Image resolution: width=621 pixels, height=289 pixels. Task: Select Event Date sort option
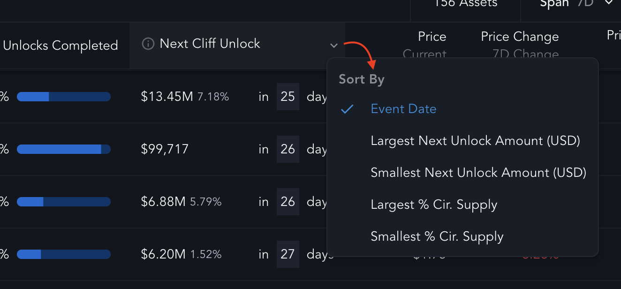tap(403, 109)
